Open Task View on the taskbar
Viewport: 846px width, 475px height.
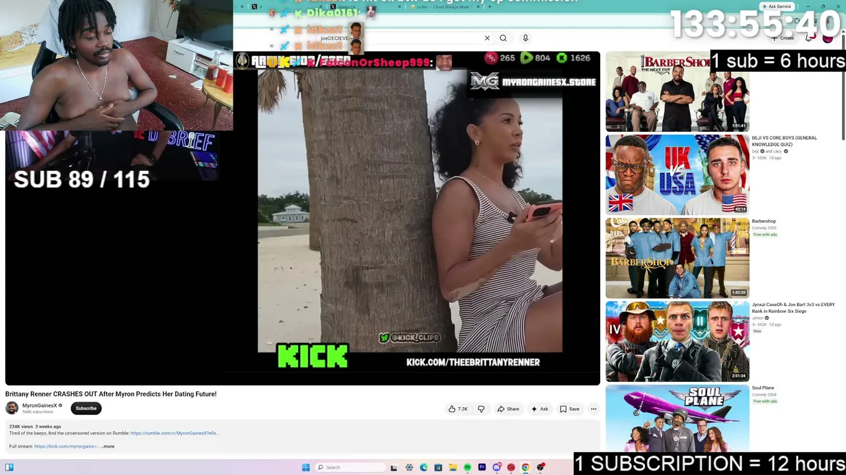pyautogui.click(x=394, y=467)
